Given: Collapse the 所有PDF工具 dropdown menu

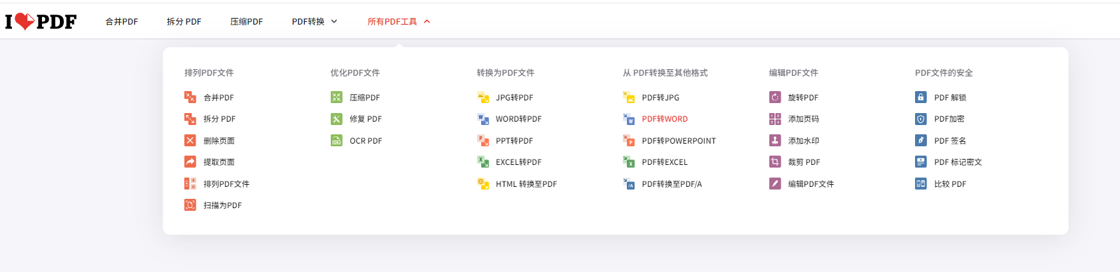Looking at the screenshot, I should (399, 21).
